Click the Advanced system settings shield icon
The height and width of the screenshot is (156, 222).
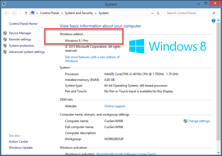coord(5,52)
